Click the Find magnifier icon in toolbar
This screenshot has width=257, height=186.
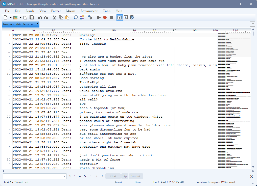75,17
